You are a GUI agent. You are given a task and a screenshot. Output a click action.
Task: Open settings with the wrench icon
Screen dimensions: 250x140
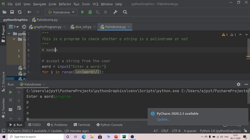[115, 12]
